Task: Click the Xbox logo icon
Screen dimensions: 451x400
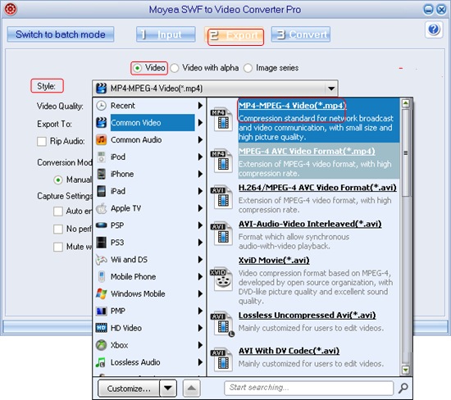Action: [x=101, y=345]
